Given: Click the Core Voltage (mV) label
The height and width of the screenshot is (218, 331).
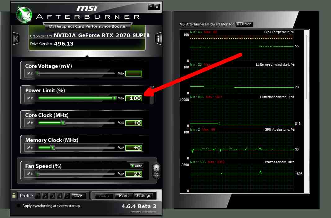Looking at the screenshot, I should coord(49,66).
